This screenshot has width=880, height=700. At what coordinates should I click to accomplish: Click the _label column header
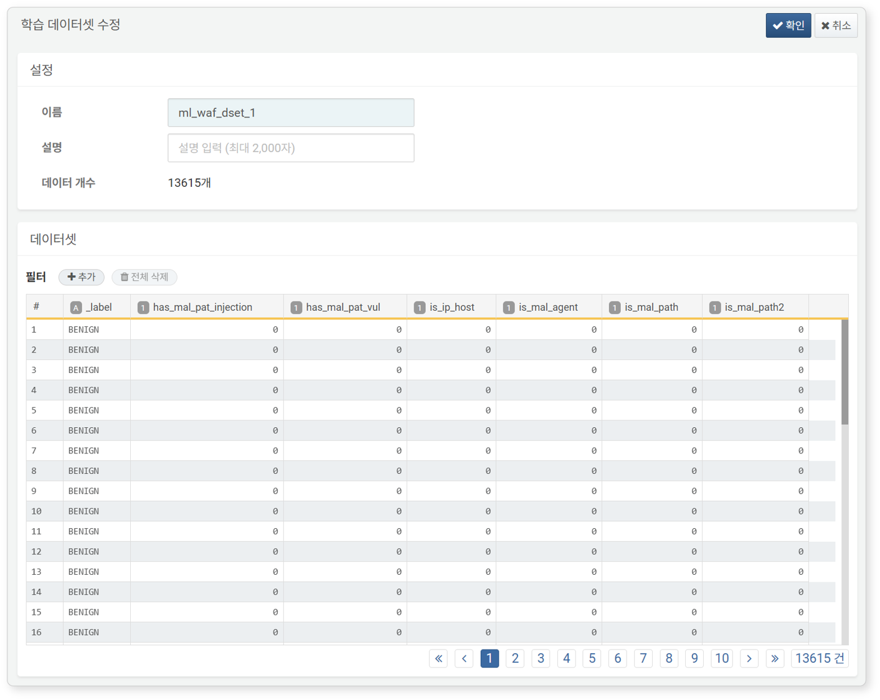[x=97, y=307]
